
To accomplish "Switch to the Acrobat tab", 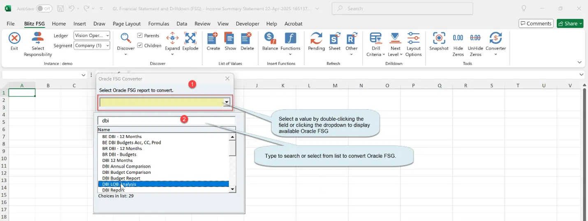I will 293,24.
